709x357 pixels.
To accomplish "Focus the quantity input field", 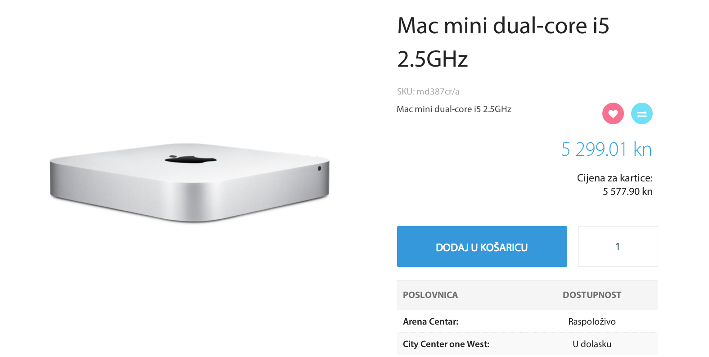I will click(618, 246).
